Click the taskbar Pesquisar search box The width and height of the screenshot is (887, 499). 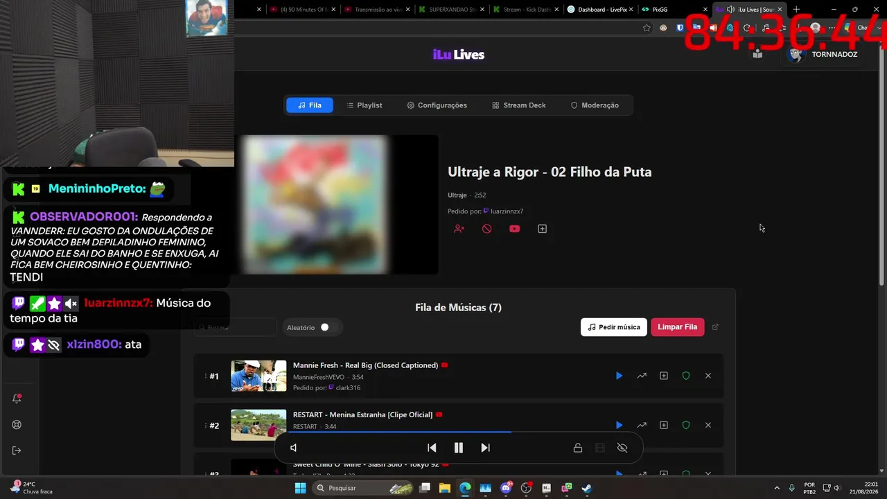click(364, 488)
